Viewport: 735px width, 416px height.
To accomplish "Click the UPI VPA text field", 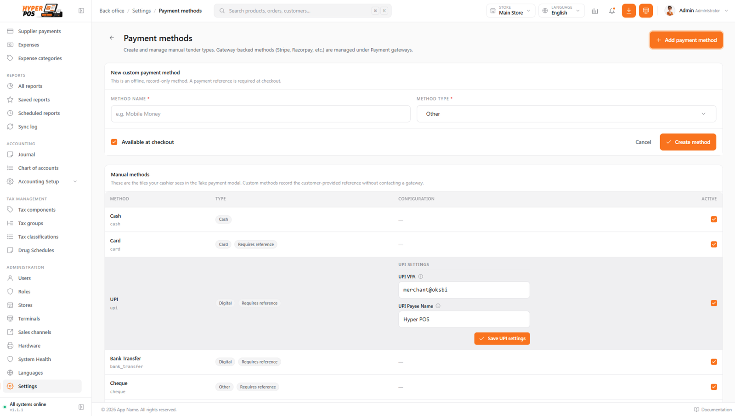I will (464, 290).
